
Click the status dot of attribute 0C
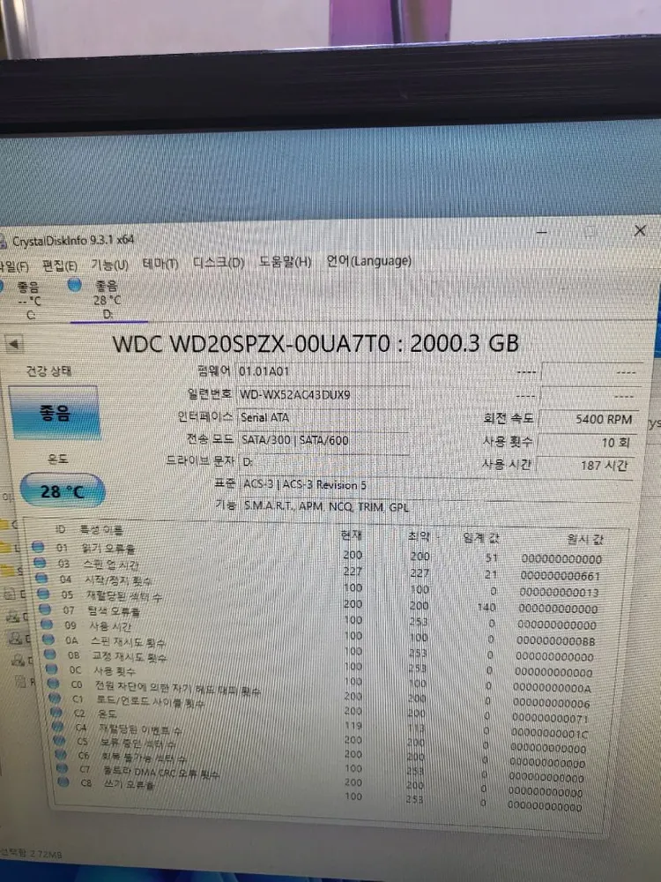coord(52,669)
